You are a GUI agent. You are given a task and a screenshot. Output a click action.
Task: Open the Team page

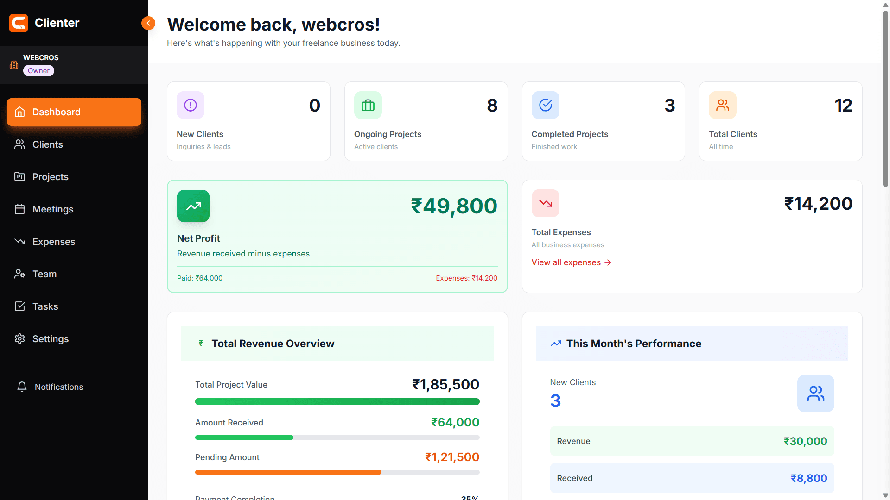[44, 274]
